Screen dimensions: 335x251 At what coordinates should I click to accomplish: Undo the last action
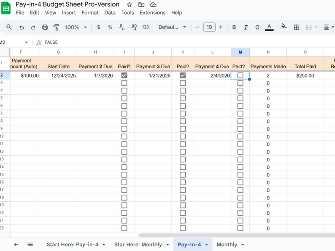(22, 27)
